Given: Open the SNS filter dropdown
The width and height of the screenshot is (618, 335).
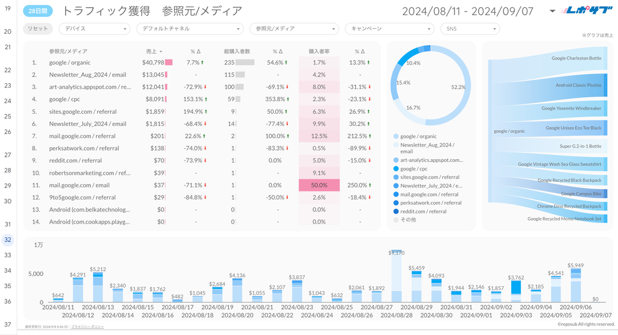Looking at the screenshot, I should pyautogui.click(x=470, y=29).
